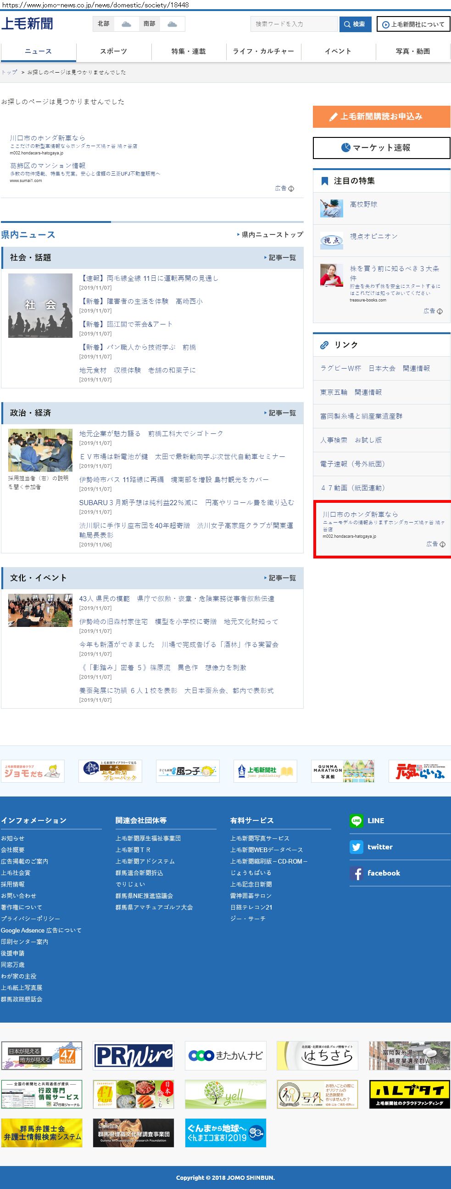Click the facebook icon in footer

(x=356, y=873)
